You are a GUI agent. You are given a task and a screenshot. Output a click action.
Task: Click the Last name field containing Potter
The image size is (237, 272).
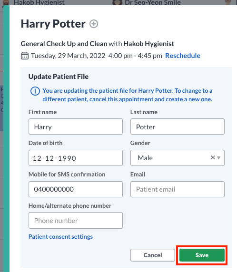178,126
